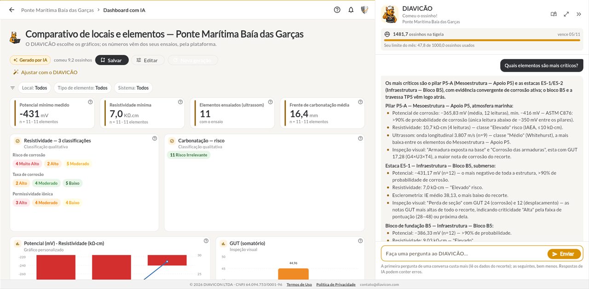Show help for Potencial Resistividade chart
The height and width of the screenshot is (289, 589).
206,241
